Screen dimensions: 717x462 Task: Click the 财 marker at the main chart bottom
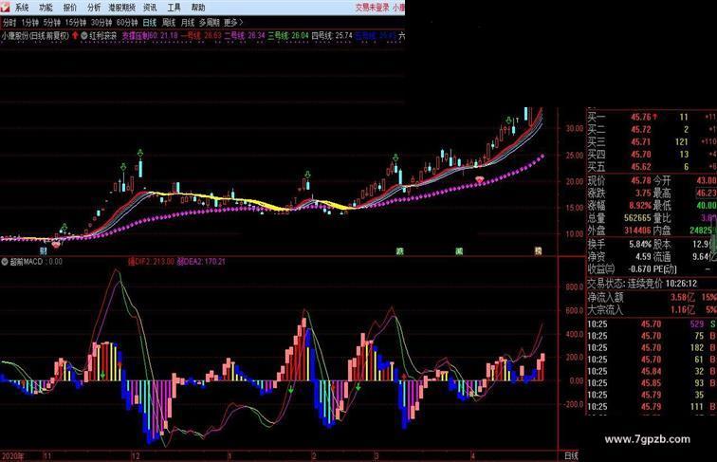tap(43, 250)
